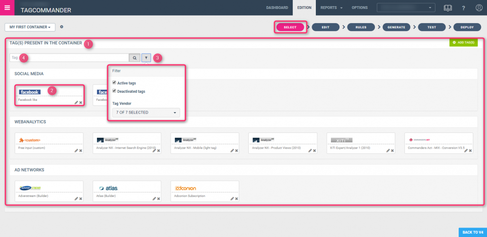487x237 pixels.
Task: Open the Options tab
Action: (359, 8)
